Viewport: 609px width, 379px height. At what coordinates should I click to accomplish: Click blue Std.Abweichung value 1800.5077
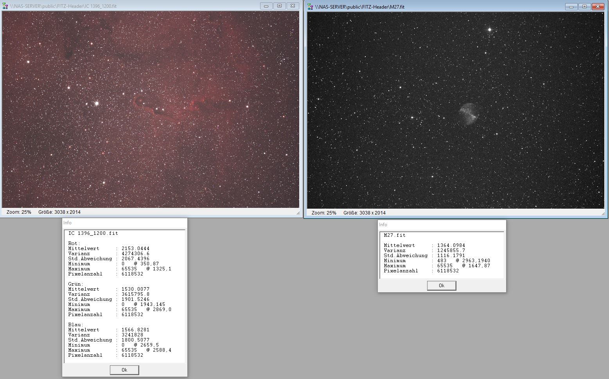click(x=135, y=340)
